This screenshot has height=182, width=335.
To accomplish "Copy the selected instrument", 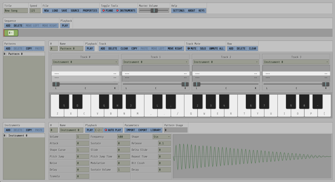I will point(28,130).
